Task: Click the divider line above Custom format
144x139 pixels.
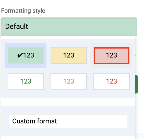Action: coord(68,102)
